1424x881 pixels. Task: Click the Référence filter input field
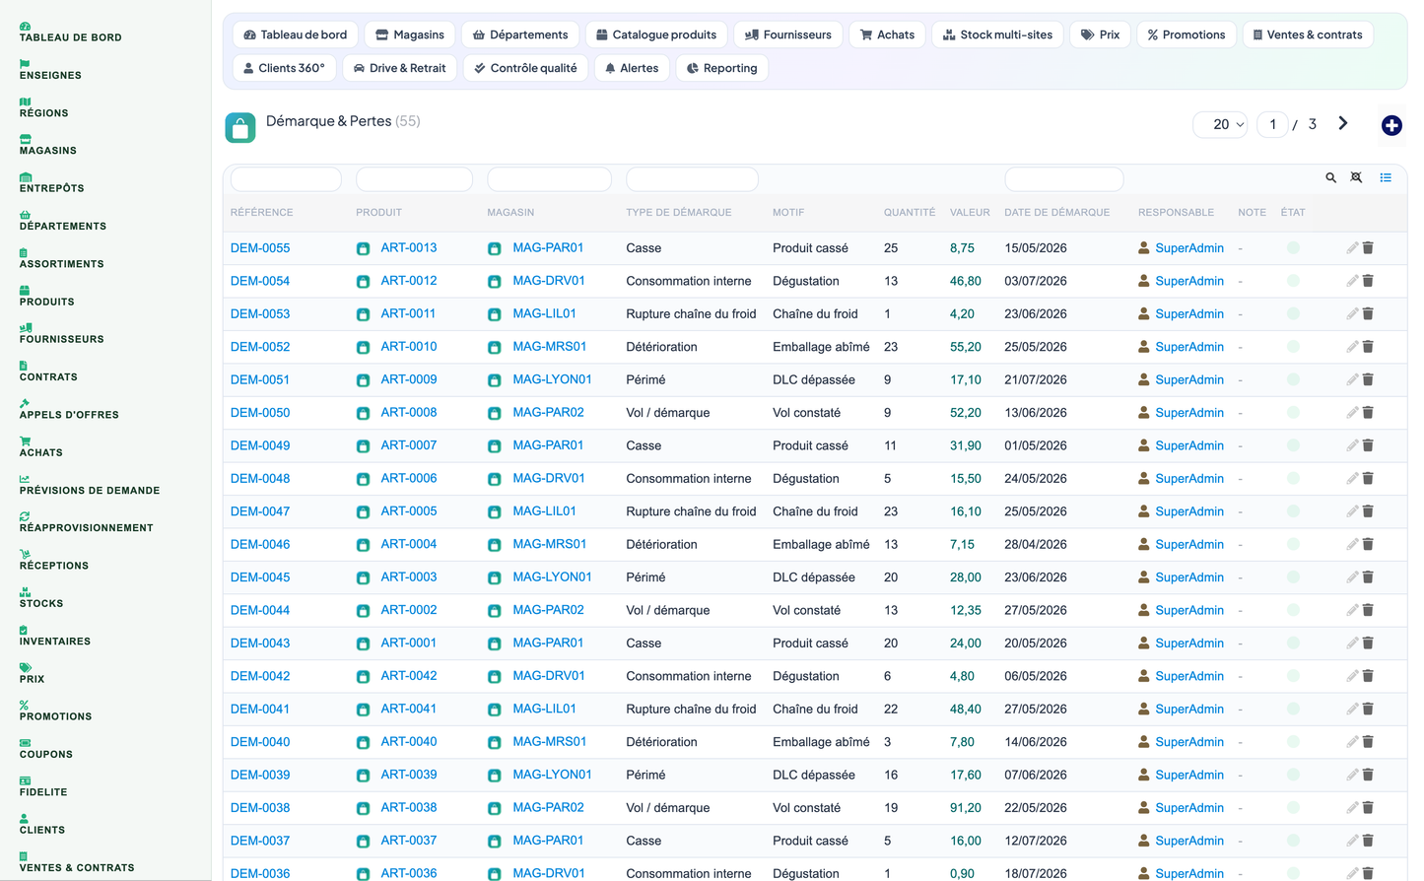click(286, 179)
